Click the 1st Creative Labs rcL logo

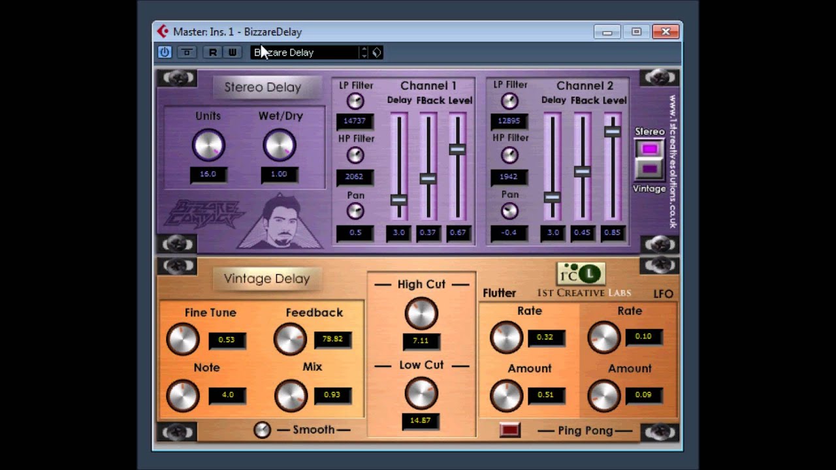(581, 274)
